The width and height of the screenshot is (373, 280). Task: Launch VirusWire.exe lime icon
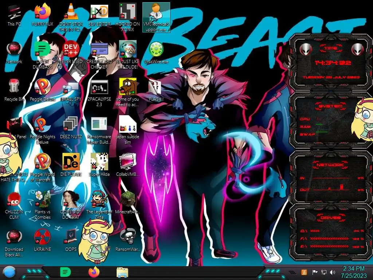pyautogui.click(x=156, y=53)
